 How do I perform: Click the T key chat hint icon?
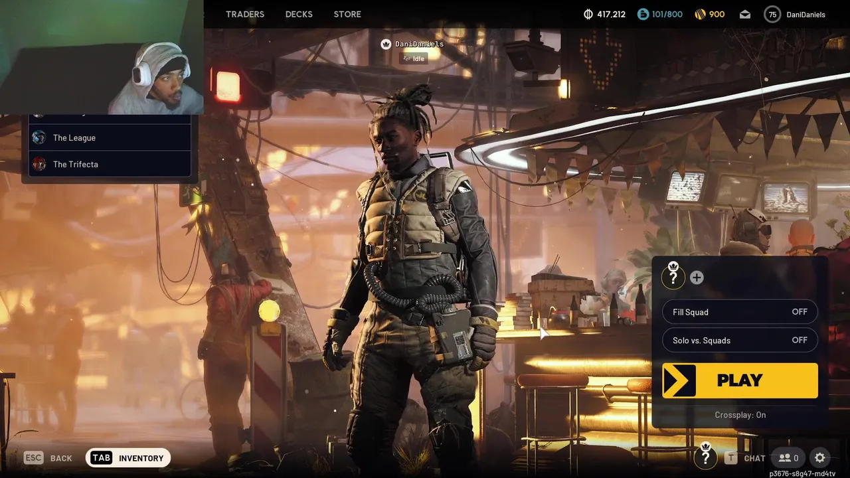click(731, 458)
